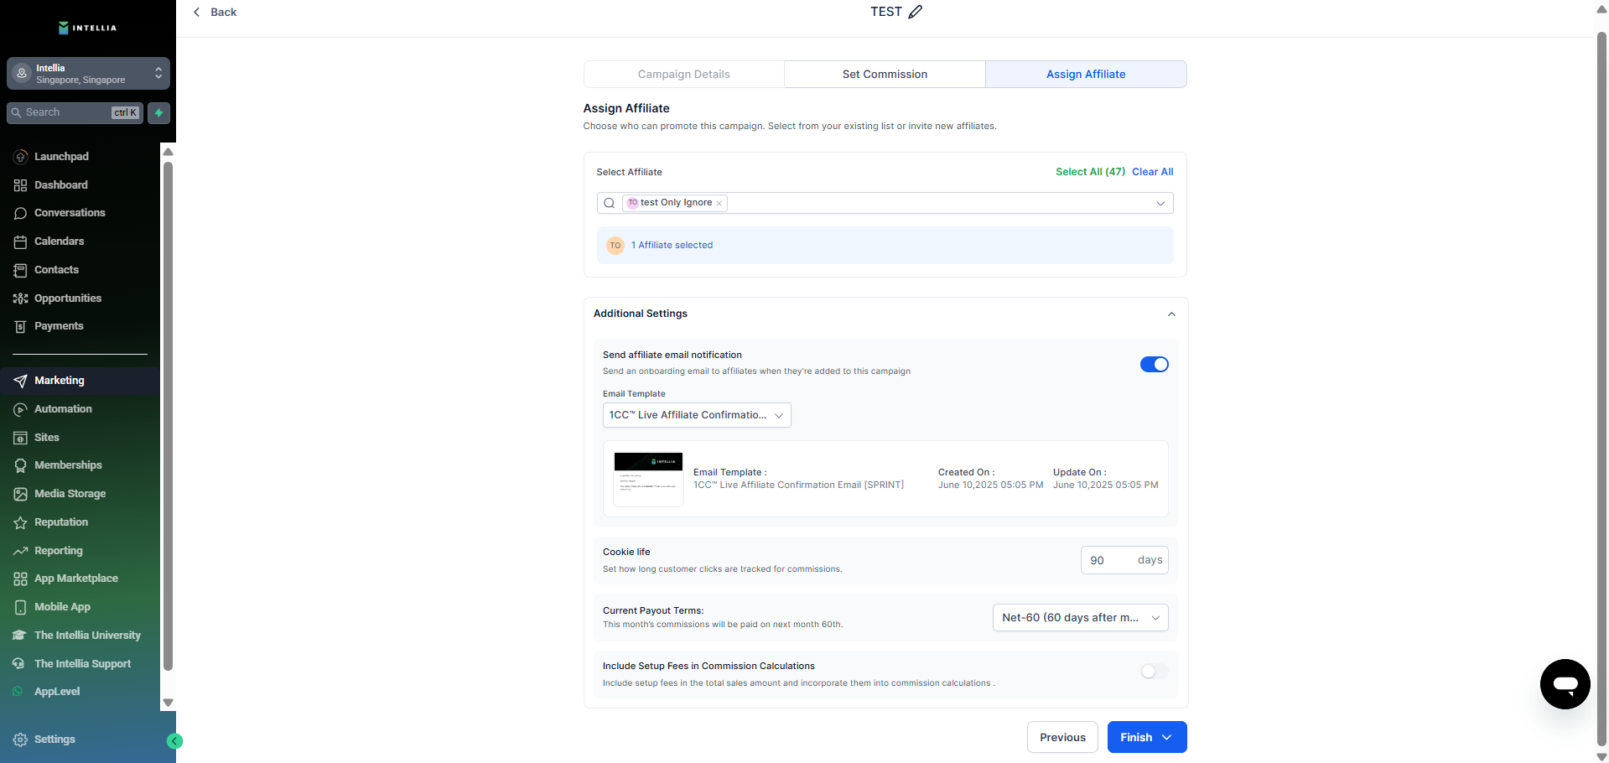The image size is (1609, 763).
Task: Open the Settings gear in the sidebar
Action: (21, 740)
